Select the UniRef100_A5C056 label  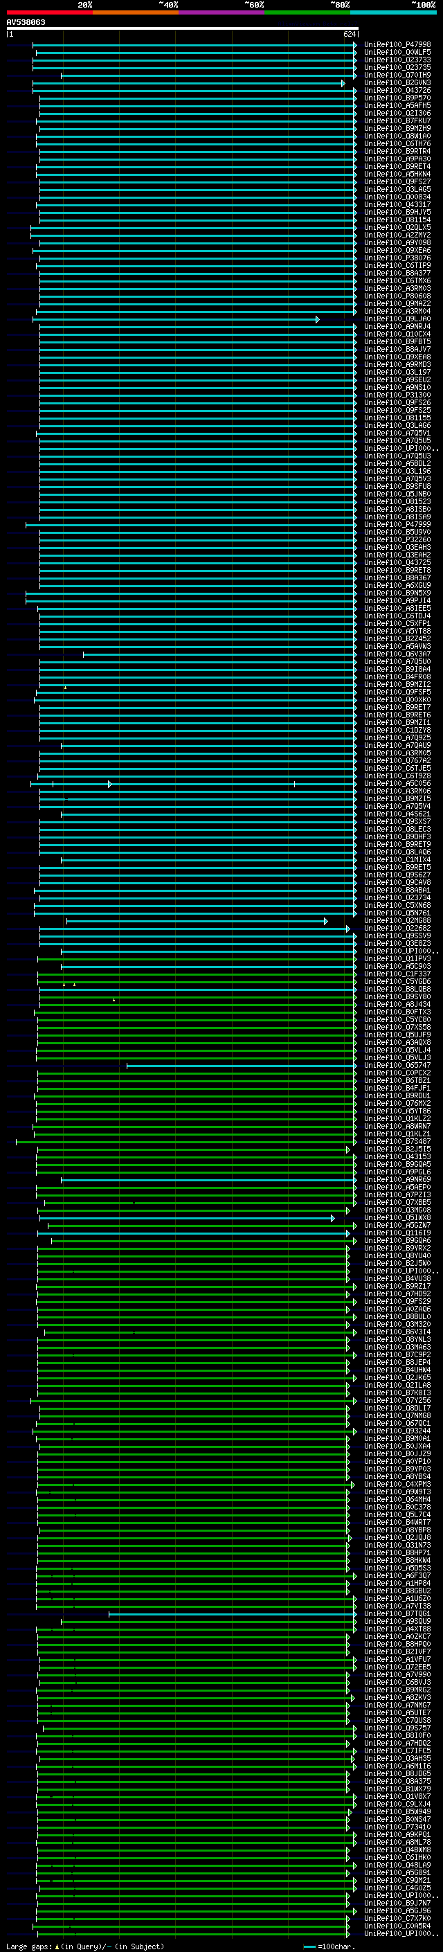(x=397, y=784)
